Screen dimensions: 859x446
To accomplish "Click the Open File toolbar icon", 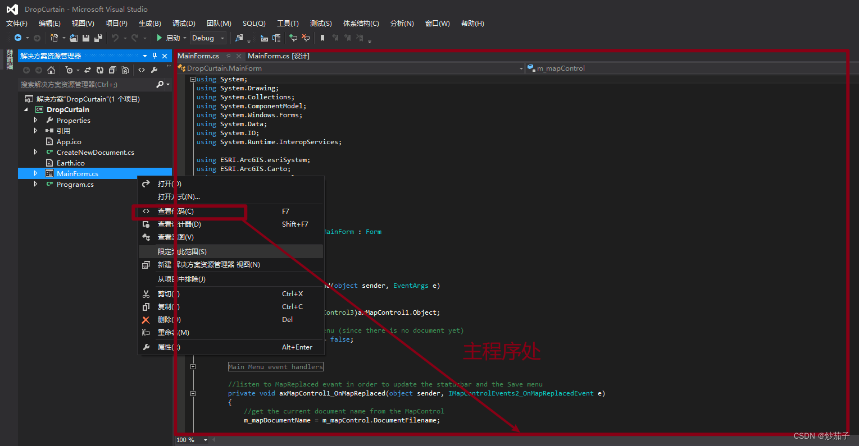I will [74, 38].
